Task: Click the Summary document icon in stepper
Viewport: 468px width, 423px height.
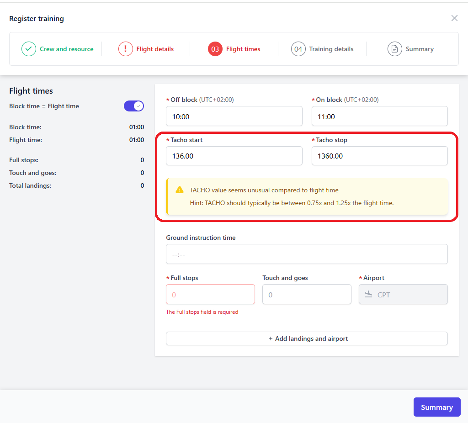Action: 395,49
